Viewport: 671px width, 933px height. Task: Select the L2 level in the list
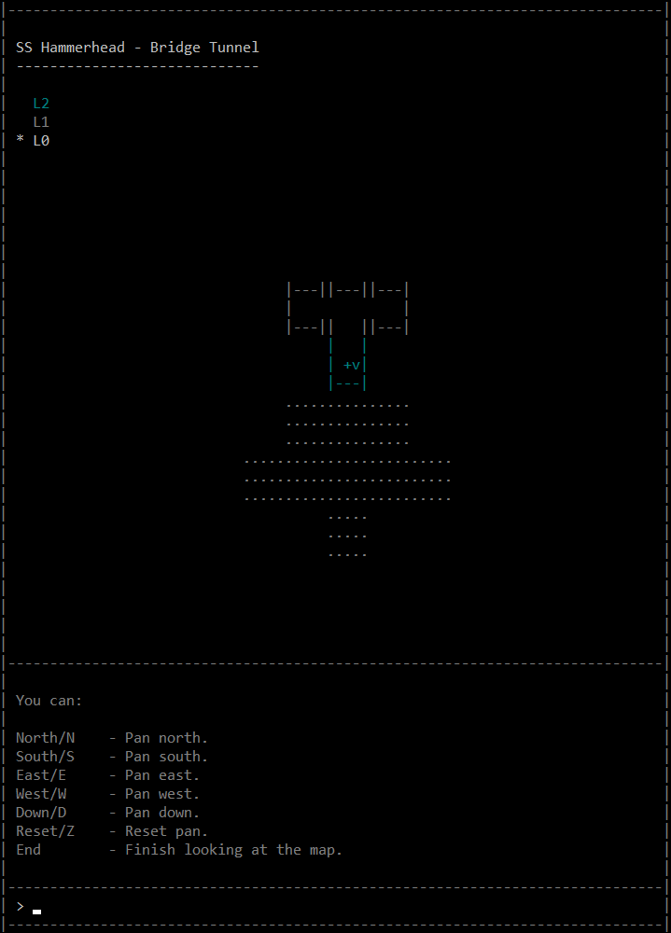(41, 104)
